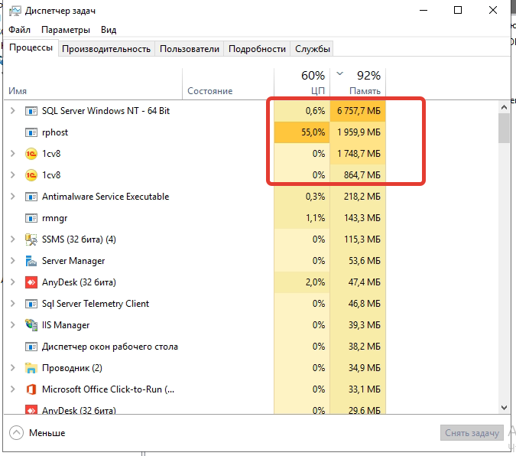Sort by the Память column header

pos(358,84)
